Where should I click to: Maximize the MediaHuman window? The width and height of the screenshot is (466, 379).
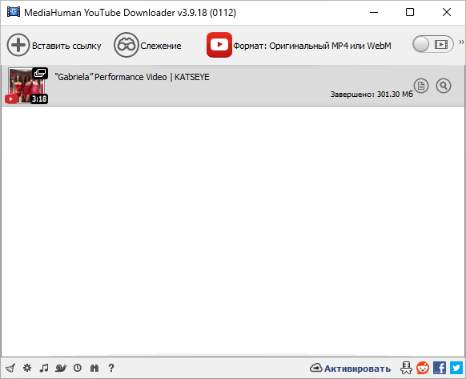(410, 12)
